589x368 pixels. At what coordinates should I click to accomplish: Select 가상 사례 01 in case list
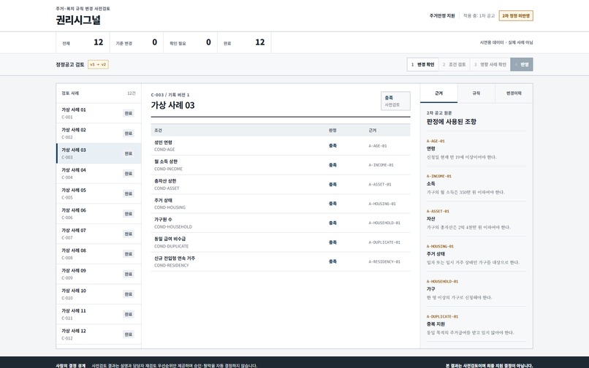click(99, 113)
